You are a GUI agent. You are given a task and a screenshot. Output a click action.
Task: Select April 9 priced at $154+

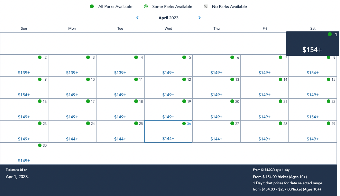pos(24,88)
